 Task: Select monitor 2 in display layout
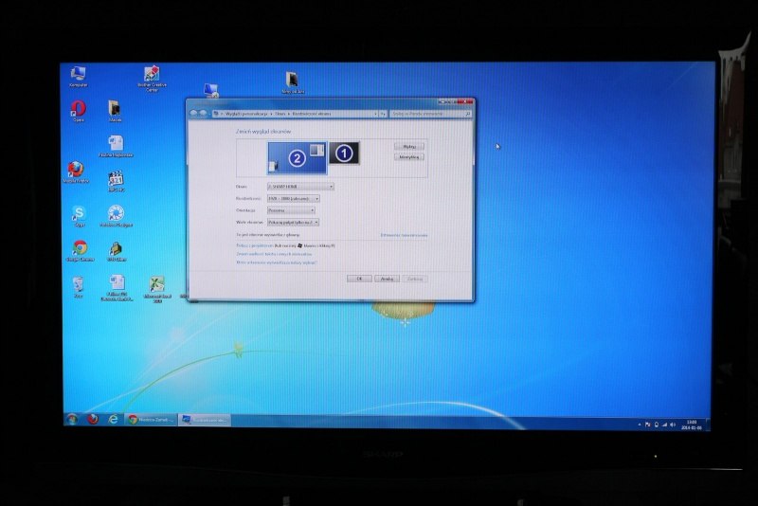297,157
